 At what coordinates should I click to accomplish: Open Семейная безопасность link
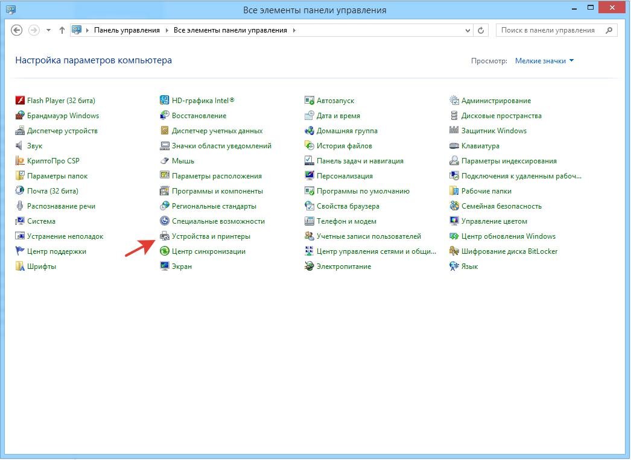coord(501,206)
